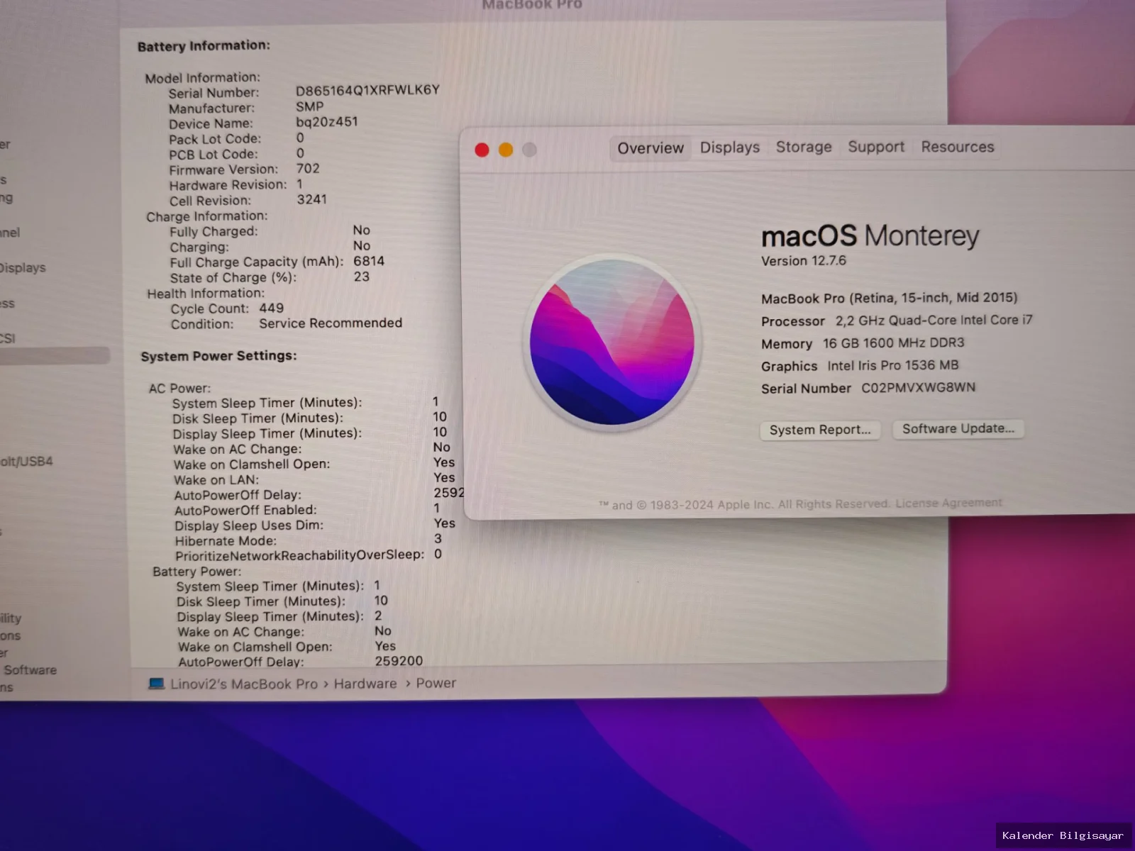Click the AC Power section label
This screenshot has height=851, width=1135.
pos(179,389)
